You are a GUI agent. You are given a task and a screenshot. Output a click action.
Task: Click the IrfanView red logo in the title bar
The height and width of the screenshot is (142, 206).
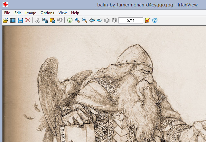coord(5,4)
